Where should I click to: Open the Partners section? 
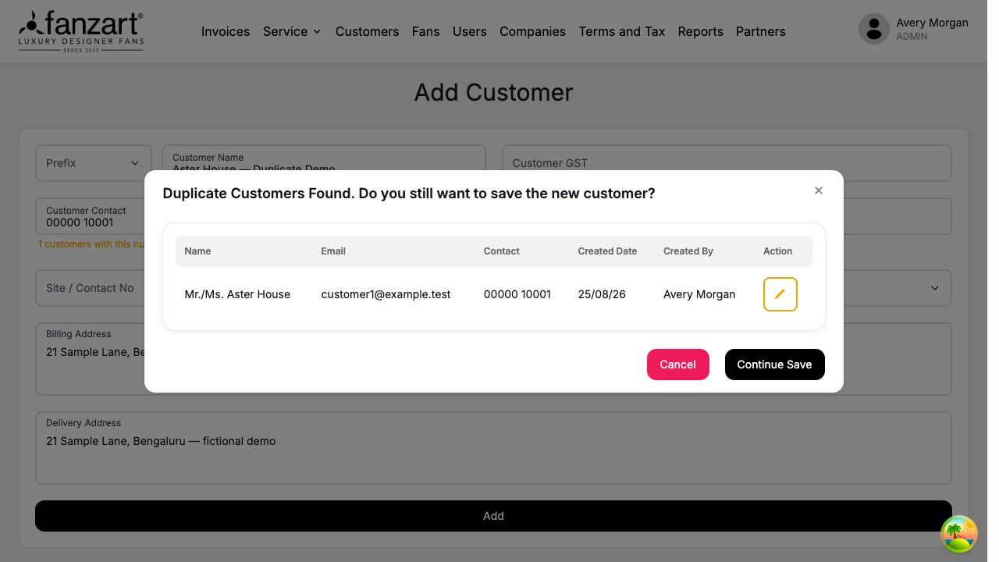click(760, 31)
